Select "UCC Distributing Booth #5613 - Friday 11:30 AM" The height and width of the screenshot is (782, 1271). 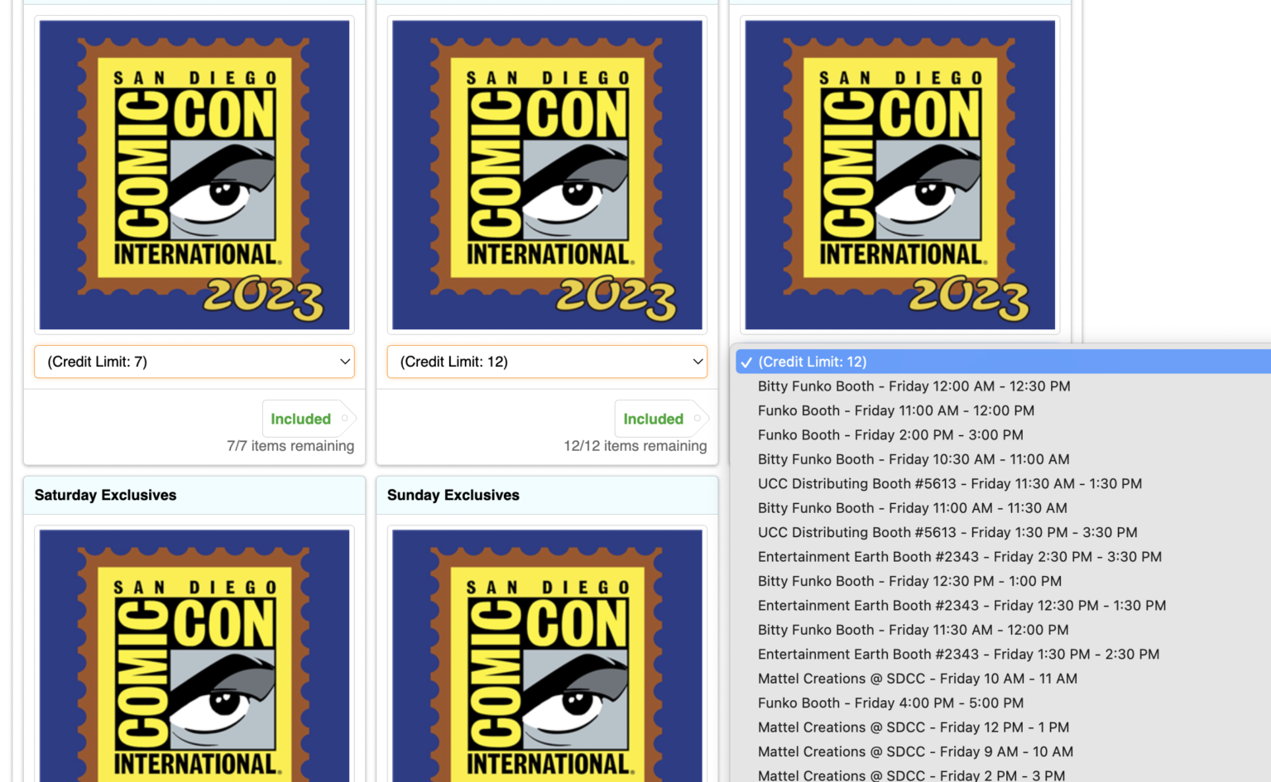point(950,483)
